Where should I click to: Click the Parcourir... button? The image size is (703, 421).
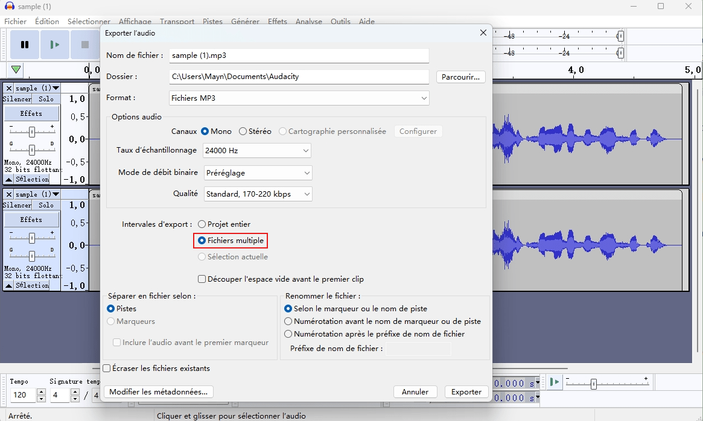[x=460, y=77]
